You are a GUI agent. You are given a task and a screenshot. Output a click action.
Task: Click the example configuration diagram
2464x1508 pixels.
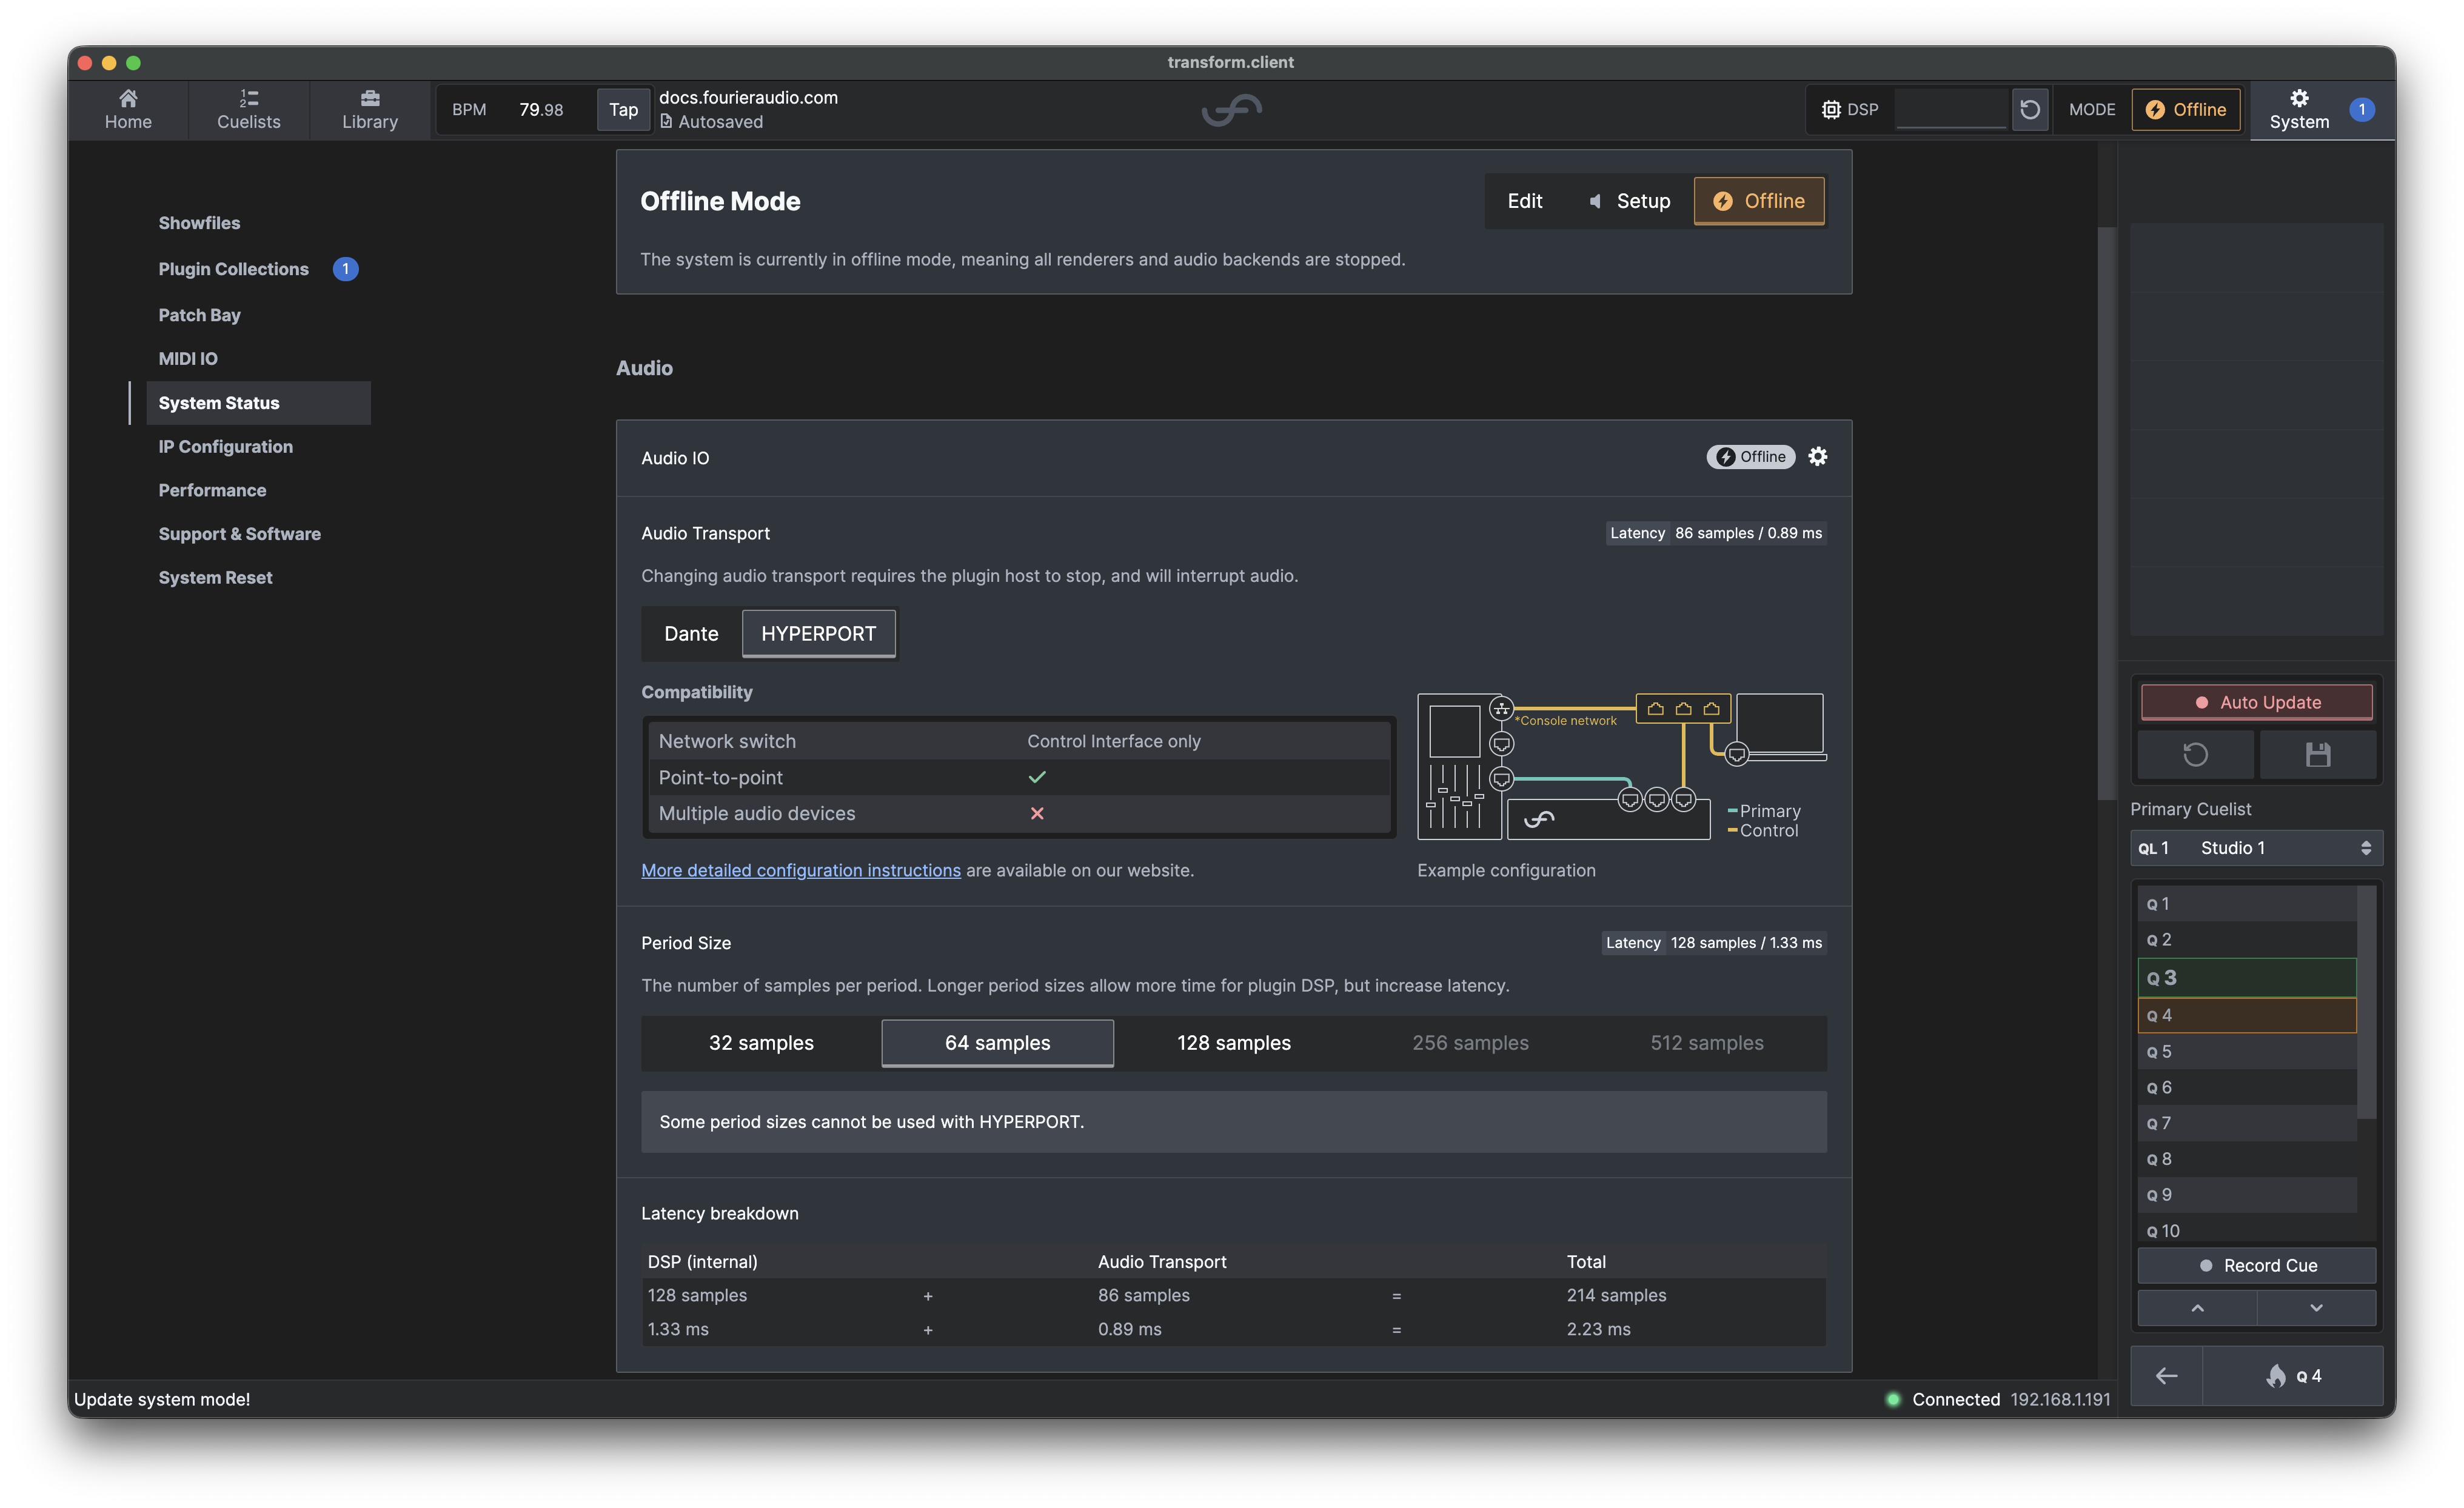click(1621, 766)
